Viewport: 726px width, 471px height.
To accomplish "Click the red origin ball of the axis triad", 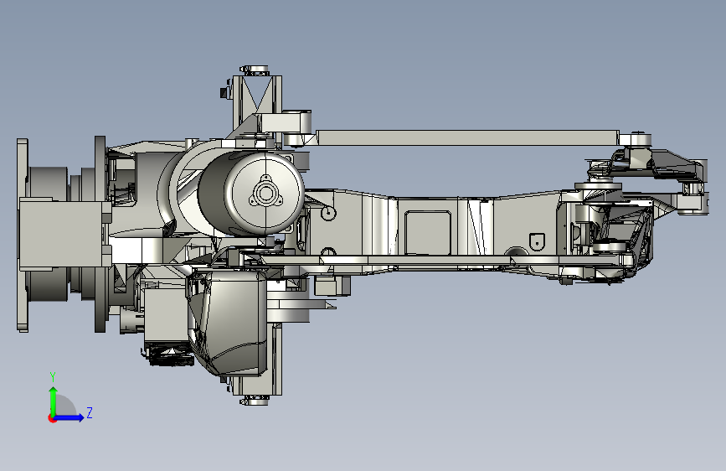I will tap(52, 418).
